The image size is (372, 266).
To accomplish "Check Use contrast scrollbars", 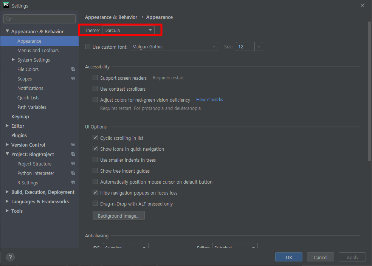I will click(x=95, y=89).
